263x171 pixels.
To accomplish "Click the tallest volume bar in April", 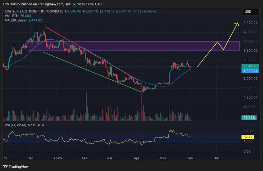I will pyautogui.click(x=142, y=108).
